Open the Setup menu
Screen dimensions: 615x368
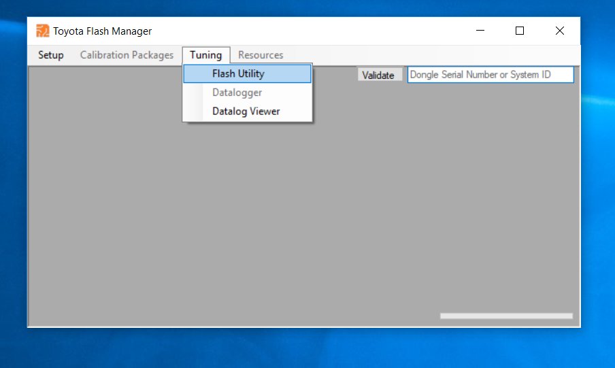50,55
